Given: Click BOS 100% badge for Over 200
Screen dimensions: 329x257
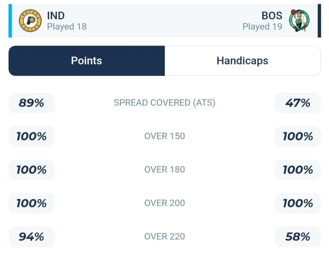Looking at the screenshot, I should click(x=298, y=203).
